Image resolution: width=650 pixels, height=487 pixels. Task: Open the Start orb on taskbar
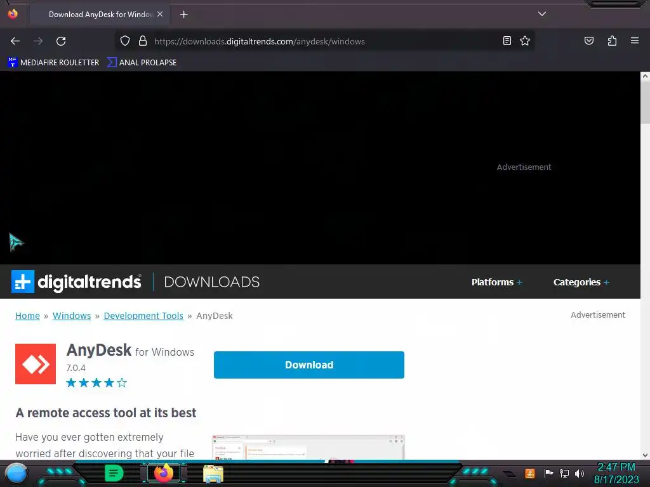(x=16, y=473)
